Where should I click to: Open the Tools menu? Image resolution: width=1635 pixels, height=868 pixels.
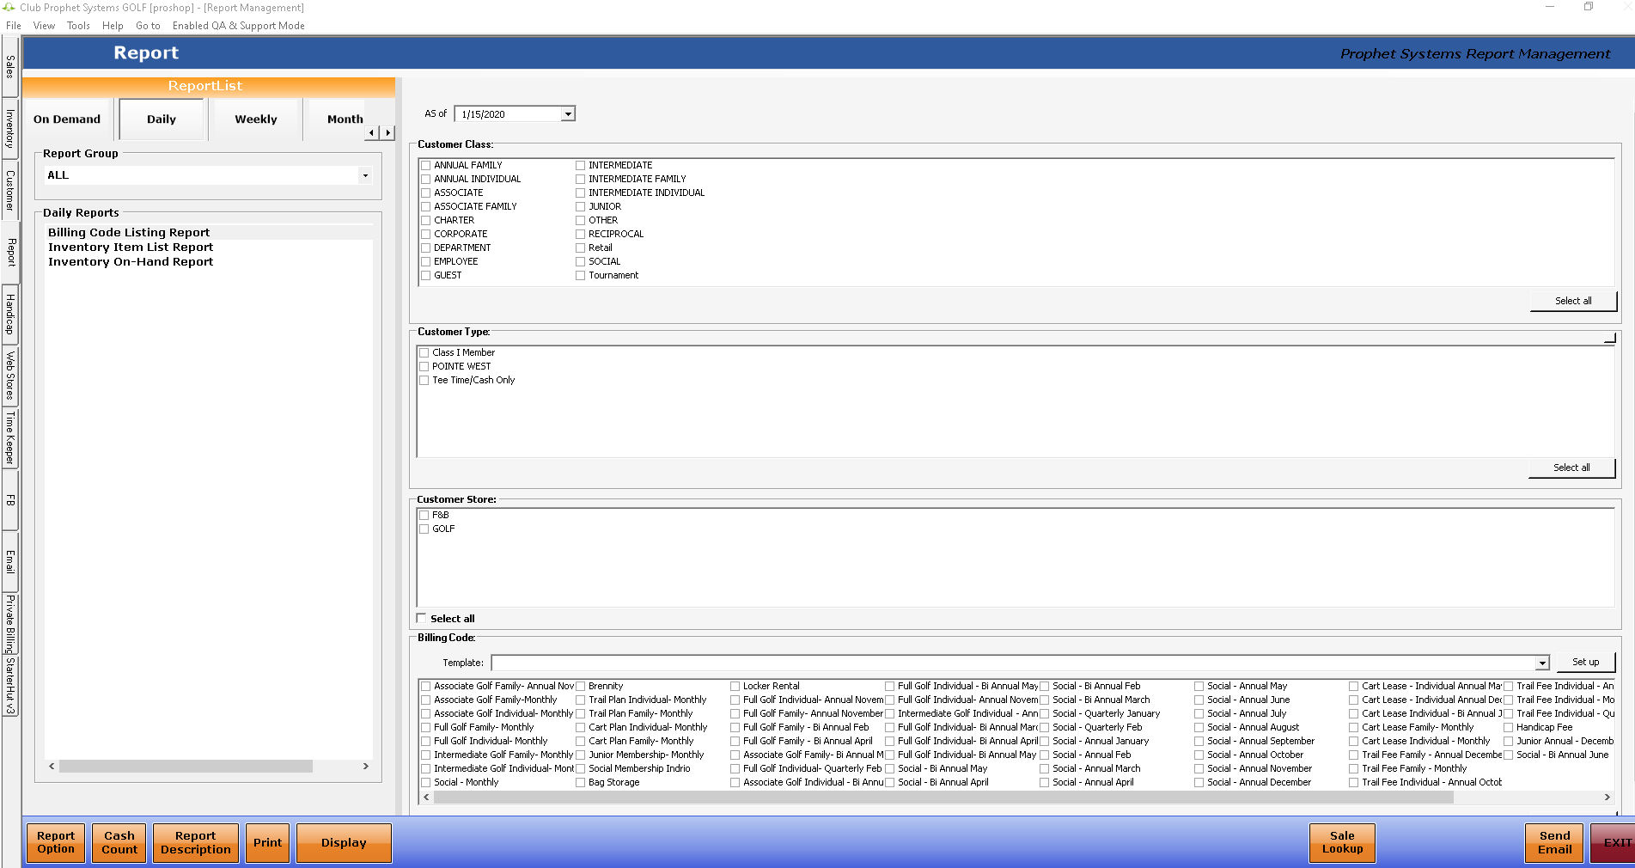pos(78,26)
